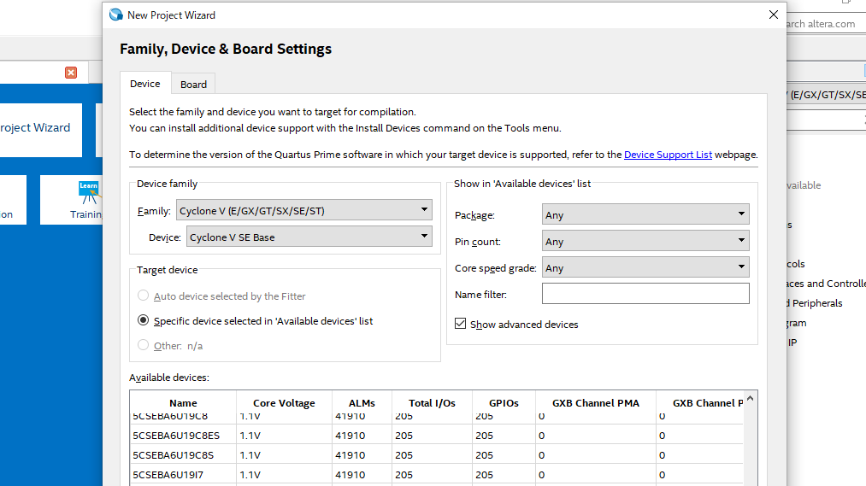Image resolution: width=866 pixels, height=486 pixels.
Task: Open the Pin count dropdown
Action: 645,241
